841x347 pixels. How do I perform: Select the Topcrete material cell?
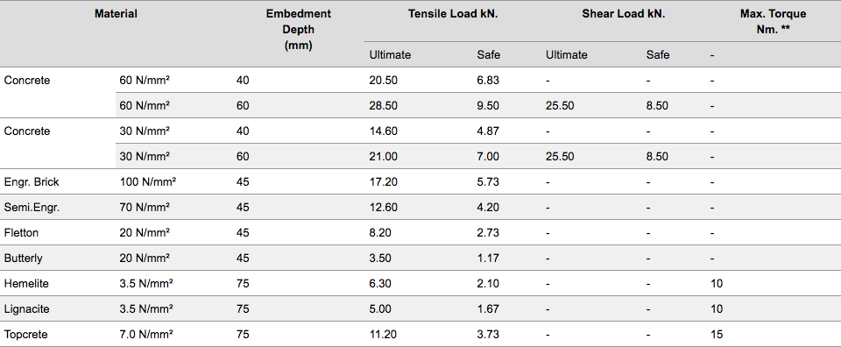tap(25, 335)
